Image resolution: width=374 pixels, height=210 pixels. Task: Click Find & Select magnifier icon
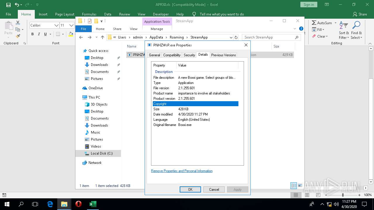[x=356, y=30]
